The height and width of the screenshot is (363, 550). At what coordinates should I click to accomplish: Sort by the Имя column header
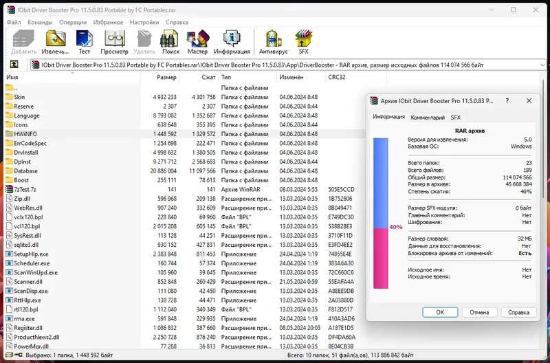click(x=72, y=77)
